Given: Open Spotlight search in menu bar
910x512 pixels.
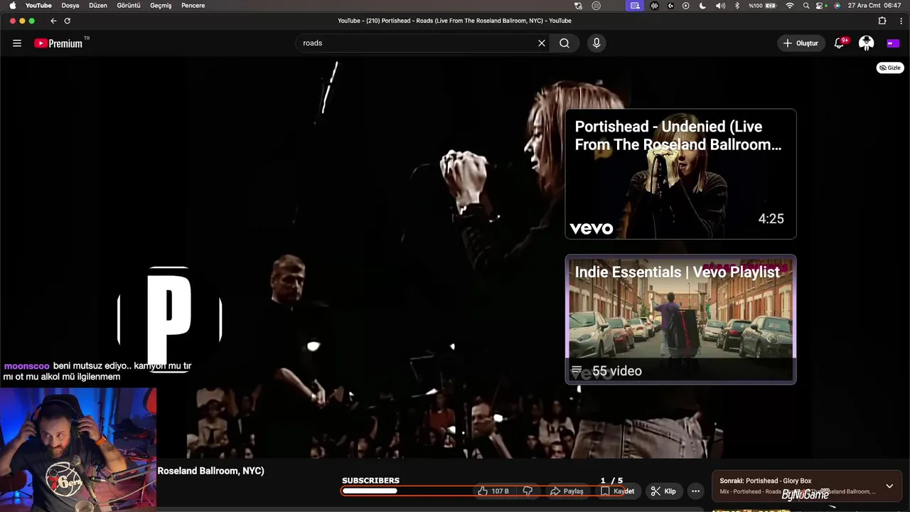Looking at the screenshot, I should coord(806,6).
